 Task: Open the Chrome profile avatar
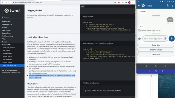coord(129,2)
